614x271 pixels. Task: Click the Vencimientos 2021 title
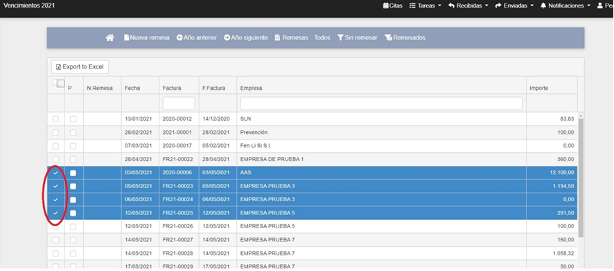pyautogui.click(x=29, y=6)
